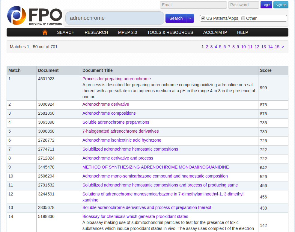Focus the Email input field
The height and width of the screenshot is (232, 295).
point(193,5)
